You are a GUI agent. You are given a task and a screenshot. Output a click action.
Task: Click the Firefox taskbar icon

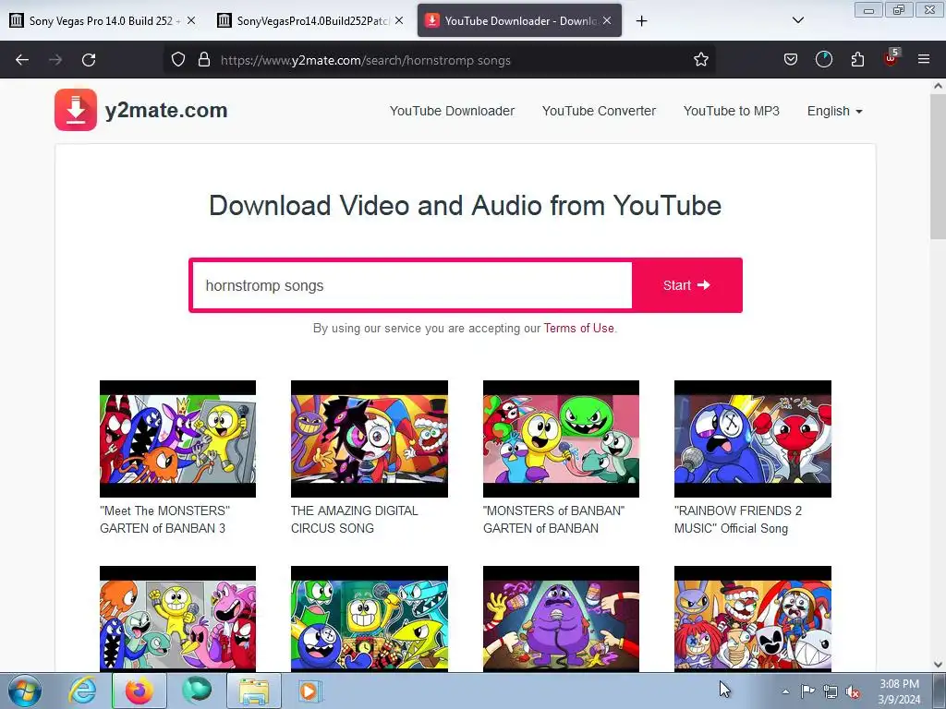[139, 691]
